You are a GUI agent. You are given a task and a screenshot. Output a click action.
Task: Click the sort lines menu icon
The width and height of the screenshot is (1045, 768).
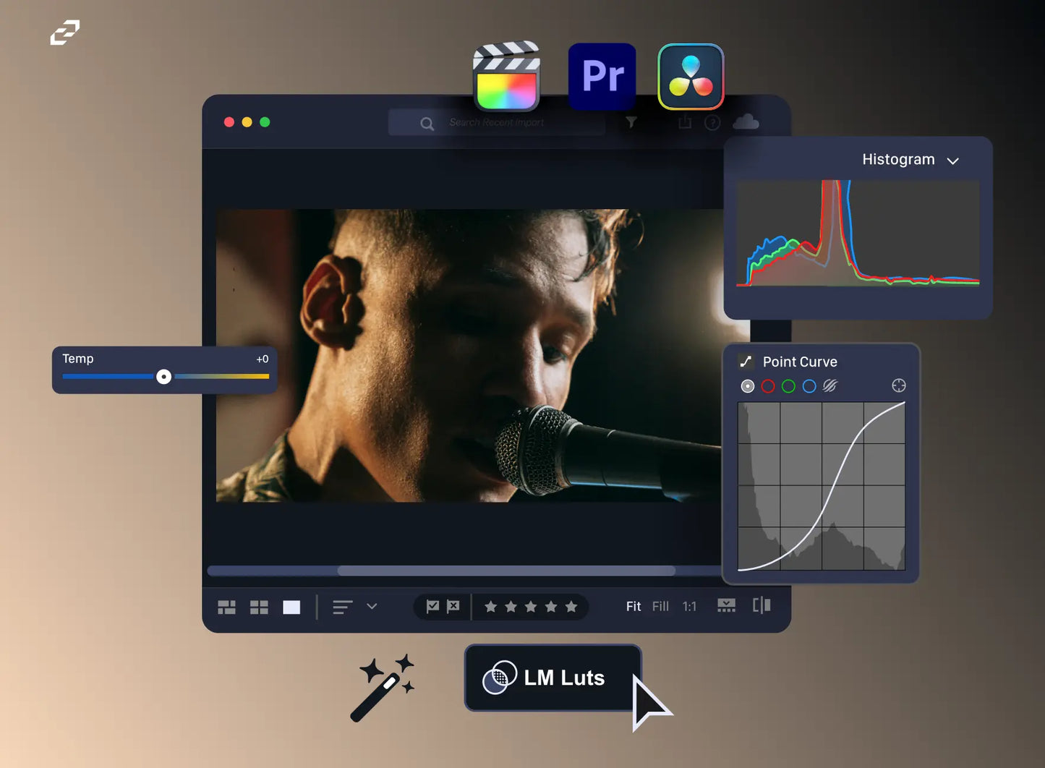point(342,607)
